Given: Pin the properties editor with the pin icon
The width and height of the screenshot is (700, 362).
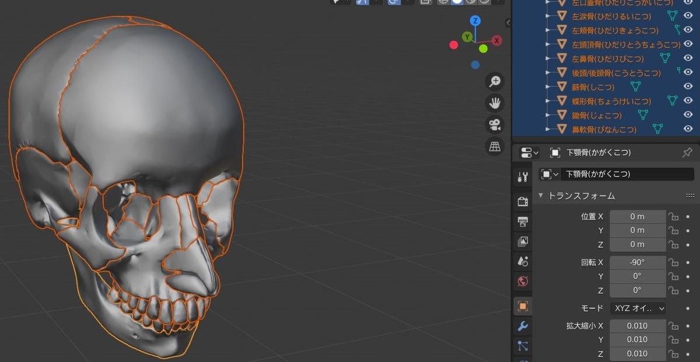Looking at the screenshot, I should [687, 153].
